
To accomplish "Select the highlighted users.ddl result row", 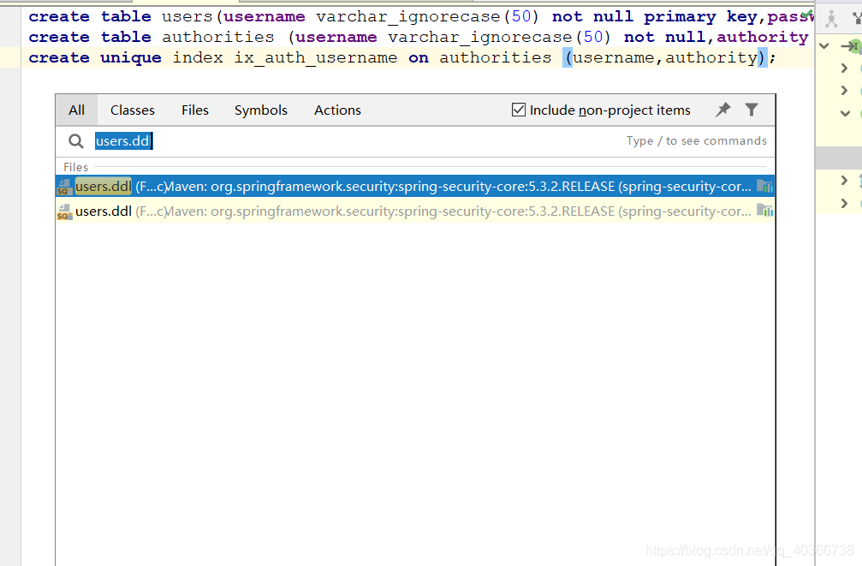I will [415, 187].
